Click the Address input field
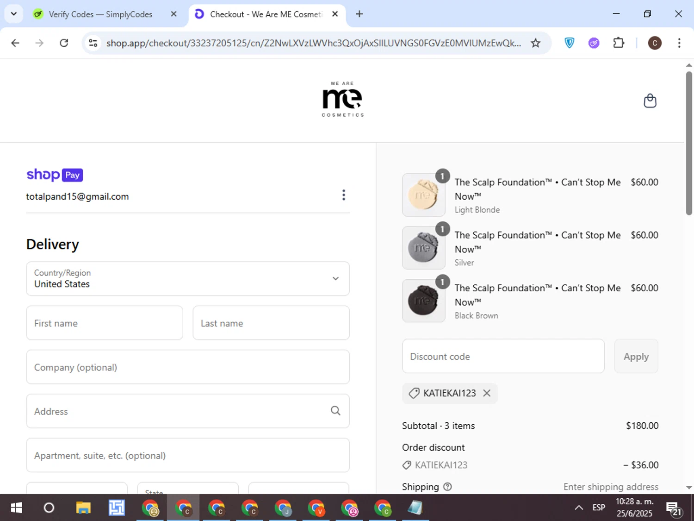Viewport: 694px width, 521px height. click(x=188, y=411)
